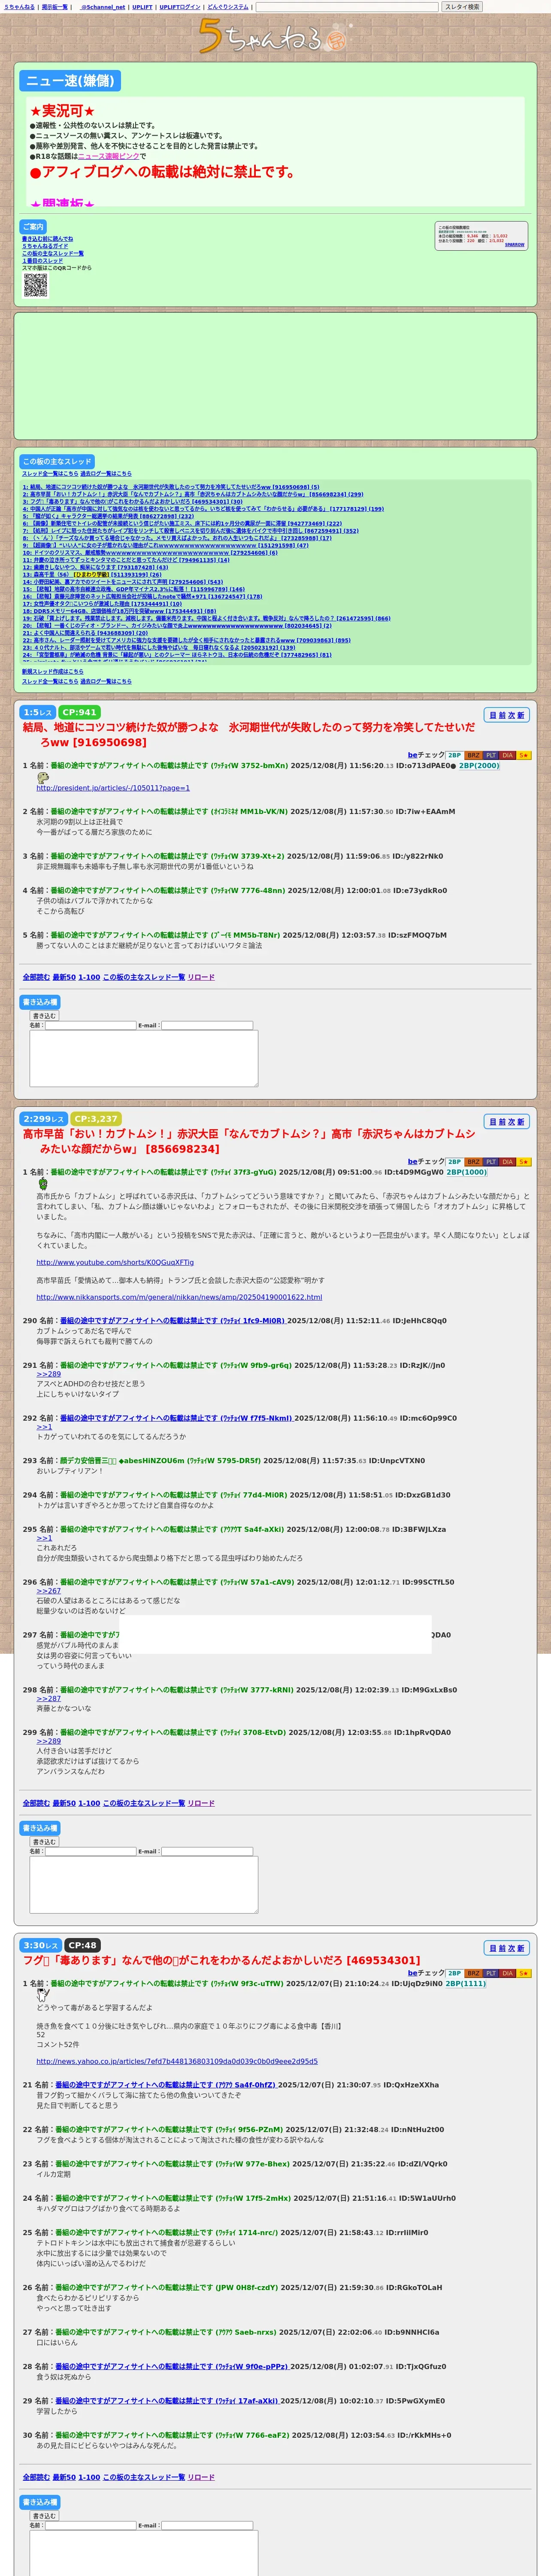This screenshot has height=2576, width=551.
Task: Click the 前 nav button in the フグ thread
Action: pyautogui.click(x=502, y=1948)
